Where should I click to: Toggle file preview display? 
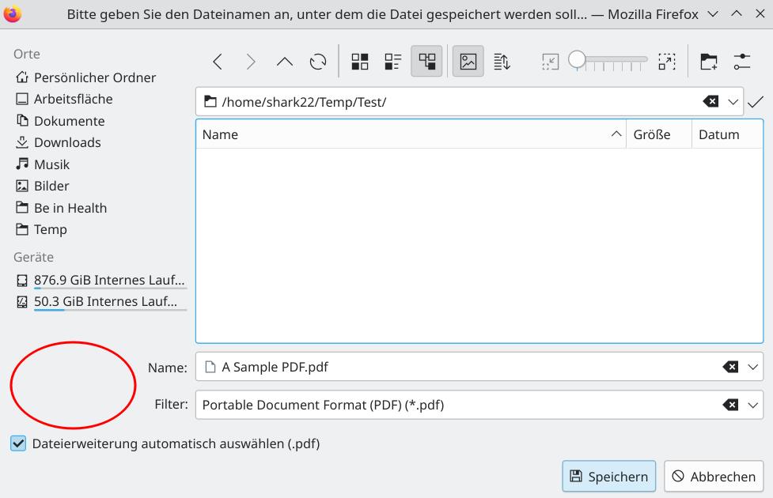pos(468,61)
